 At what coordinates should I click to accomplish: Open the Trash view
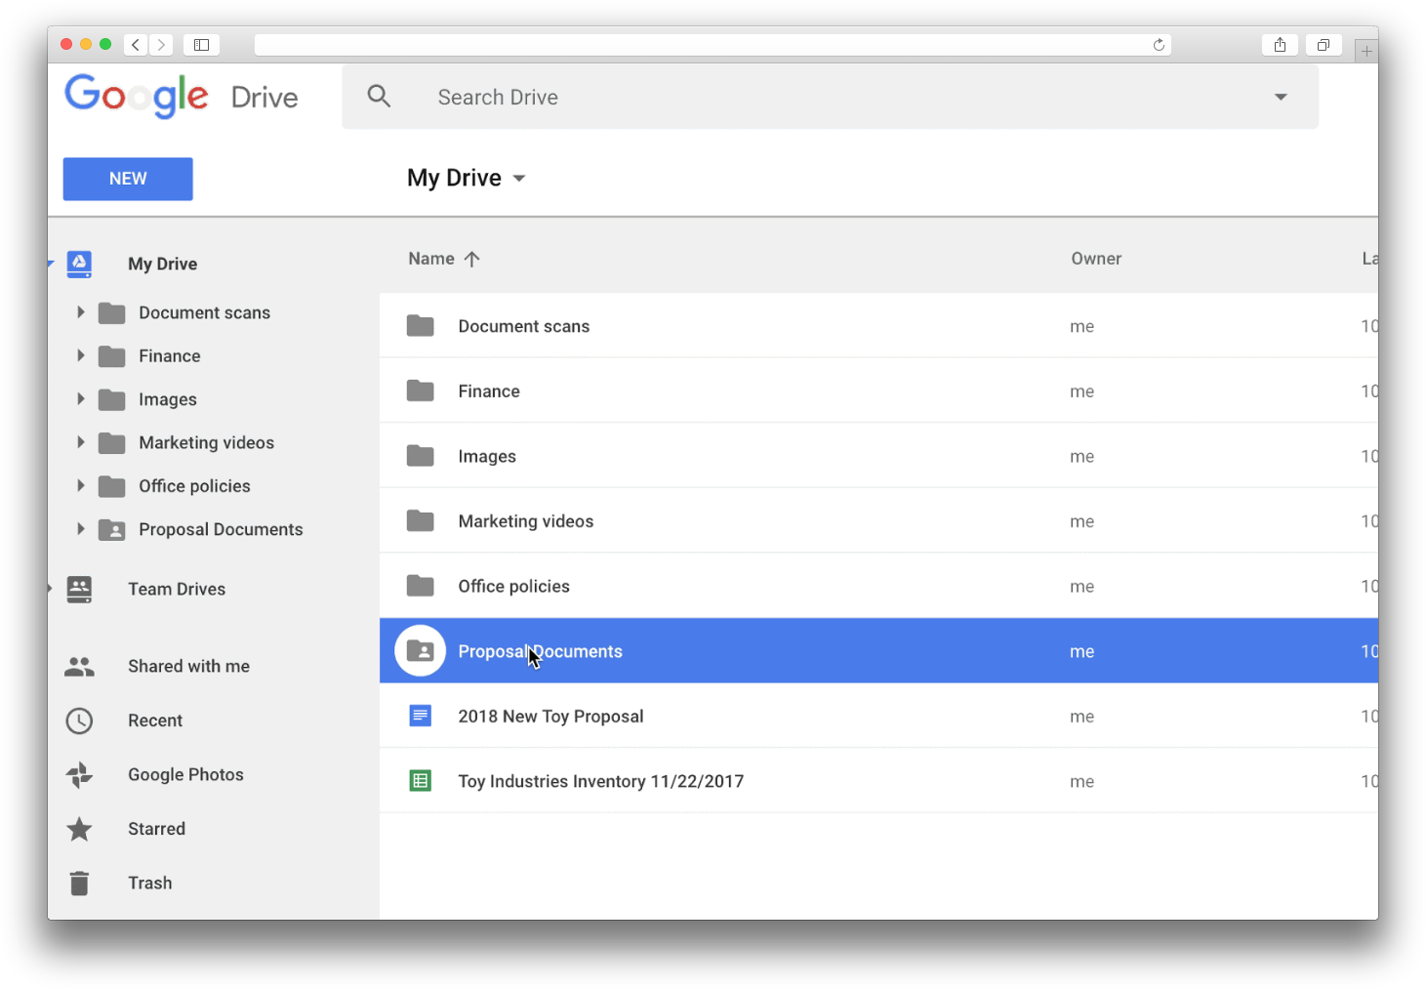[x=149, y=883]
